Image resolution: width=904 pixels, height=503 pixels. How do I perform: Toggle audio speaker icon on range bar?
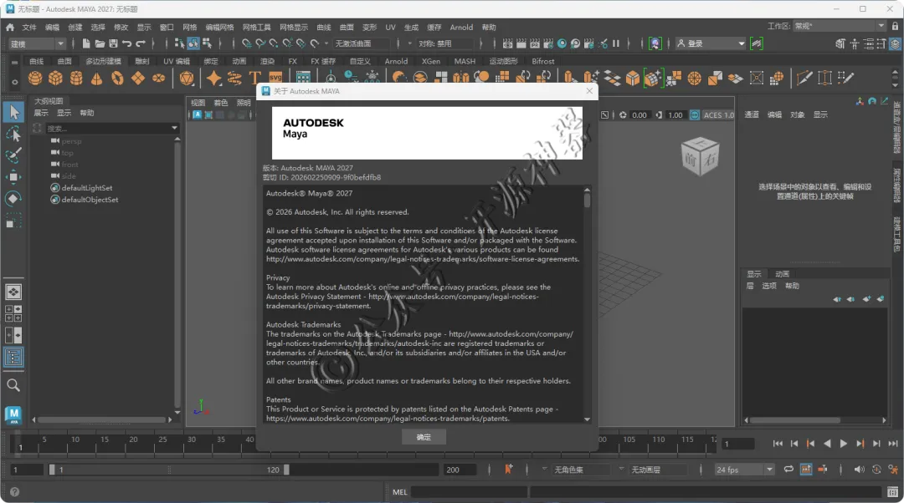[x=859, y=469]
